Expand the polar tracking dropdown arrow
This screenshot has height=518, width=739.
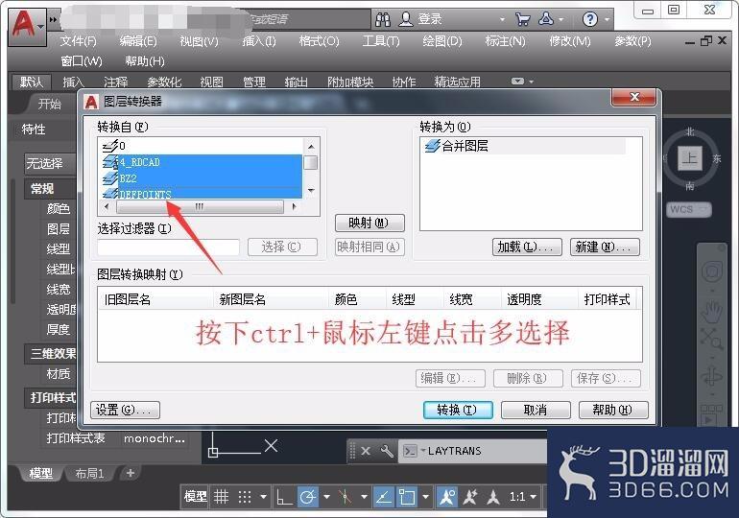[326, 497]
